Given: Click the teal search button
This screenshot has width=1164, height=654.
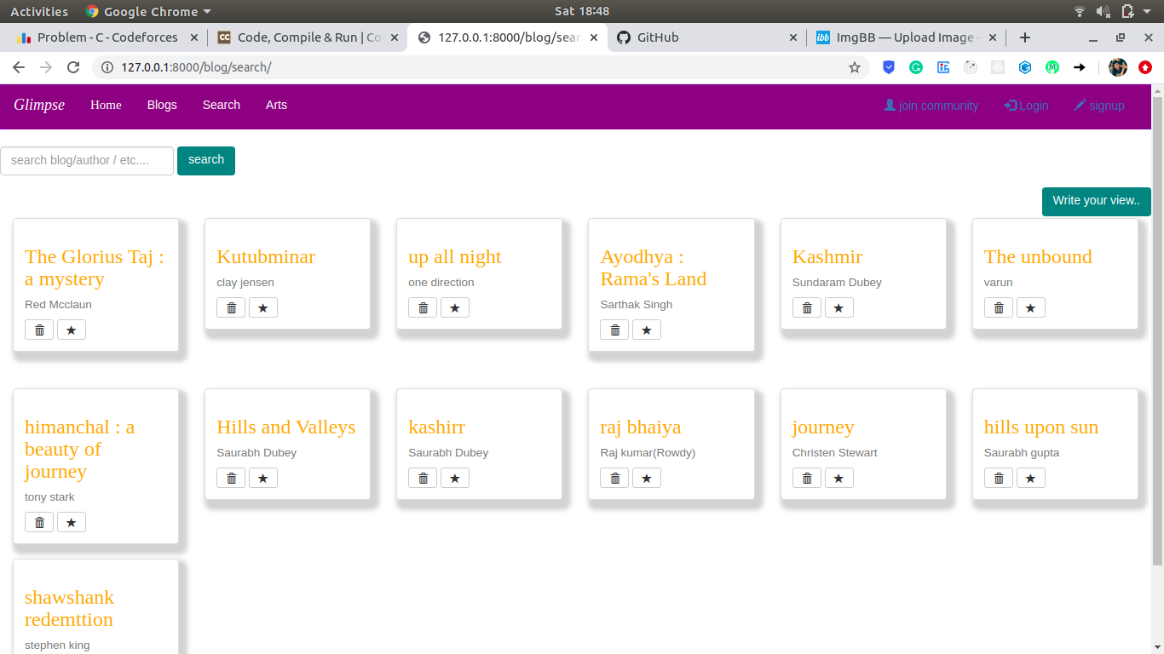Looking at the screenshot, I should tap(206, 160).
